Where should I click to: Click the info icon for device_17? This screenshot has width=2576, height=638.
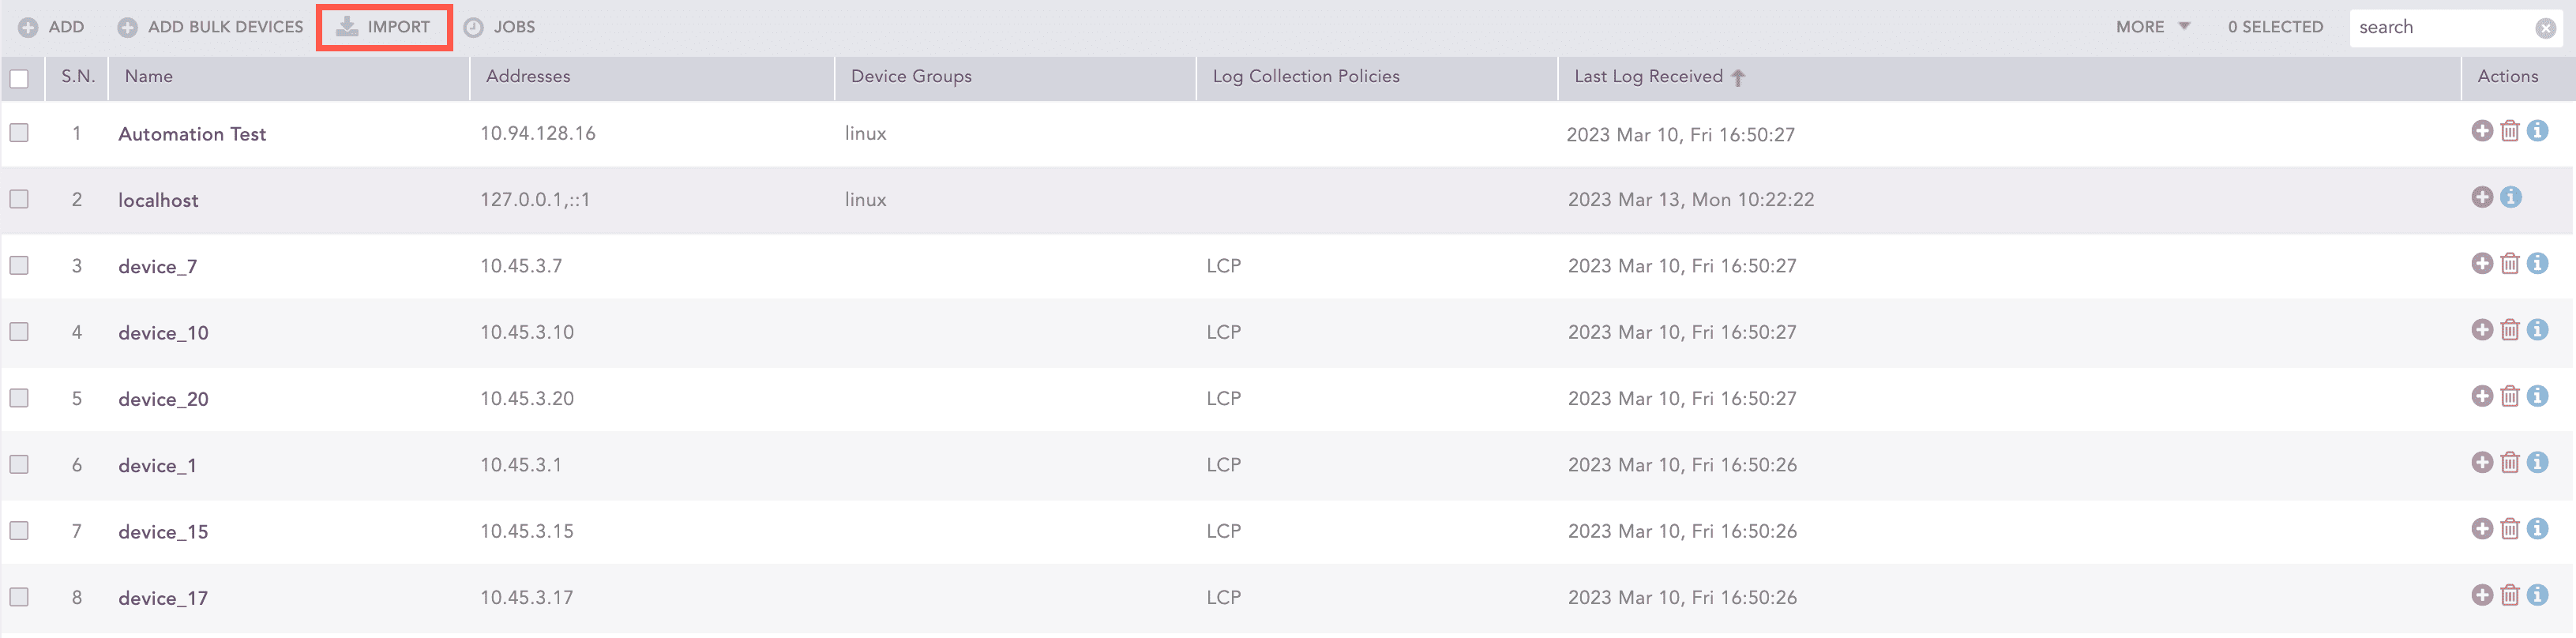(x=2539, y=594)
